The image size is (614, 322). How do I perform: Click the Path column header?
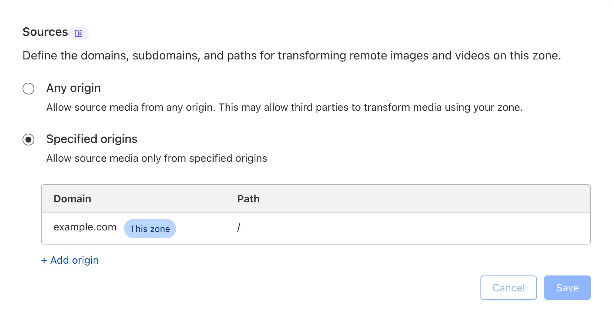248,199
